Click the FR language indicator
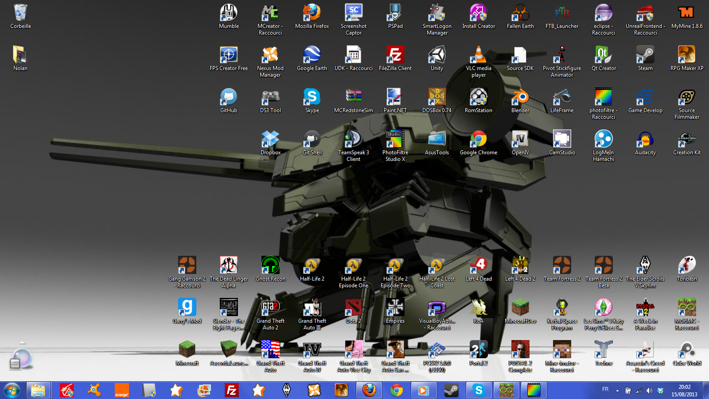The image size is (709, 399). pyautogui.click(x=605, y=389)
